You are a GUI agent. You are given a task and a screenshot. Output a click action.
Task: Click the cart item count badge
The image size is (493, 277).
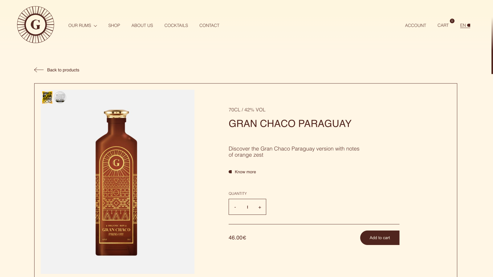(x=452, y=21)
